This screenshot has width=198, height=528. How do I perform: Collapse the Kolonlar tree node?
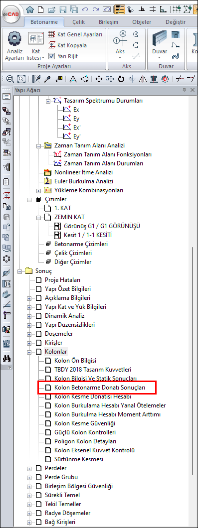29,352
